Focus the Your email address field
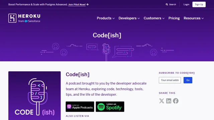The height and width of the screenshot is (120, 214). pos(170,80)
